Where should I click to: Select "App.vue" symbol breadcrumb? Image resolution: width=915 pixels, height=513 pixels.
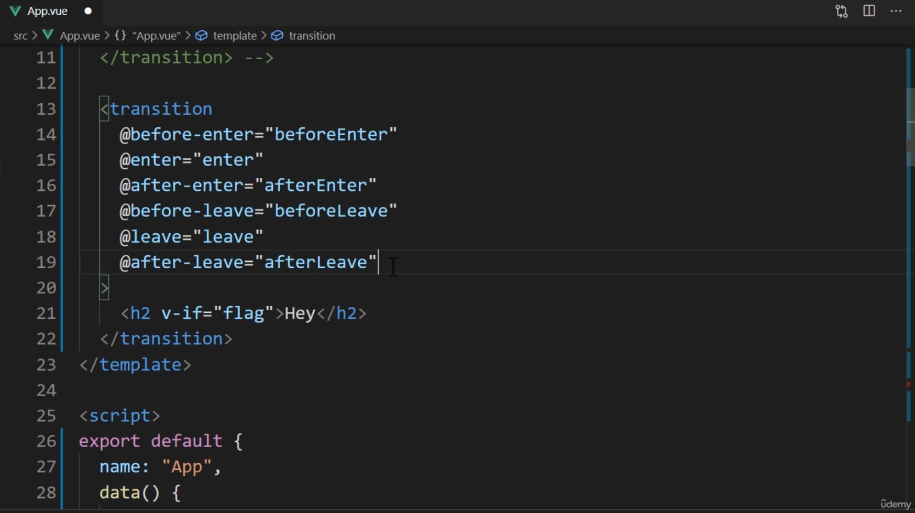156,36
